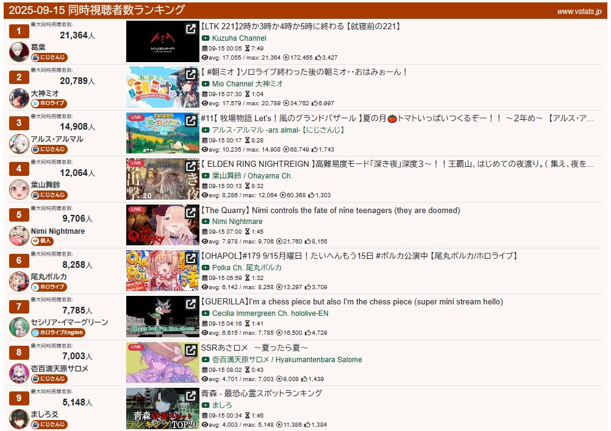Open external link icon on SSRあさロメ thumbnail
Screen dimensions: 611x431
click(x=191, y=350)
